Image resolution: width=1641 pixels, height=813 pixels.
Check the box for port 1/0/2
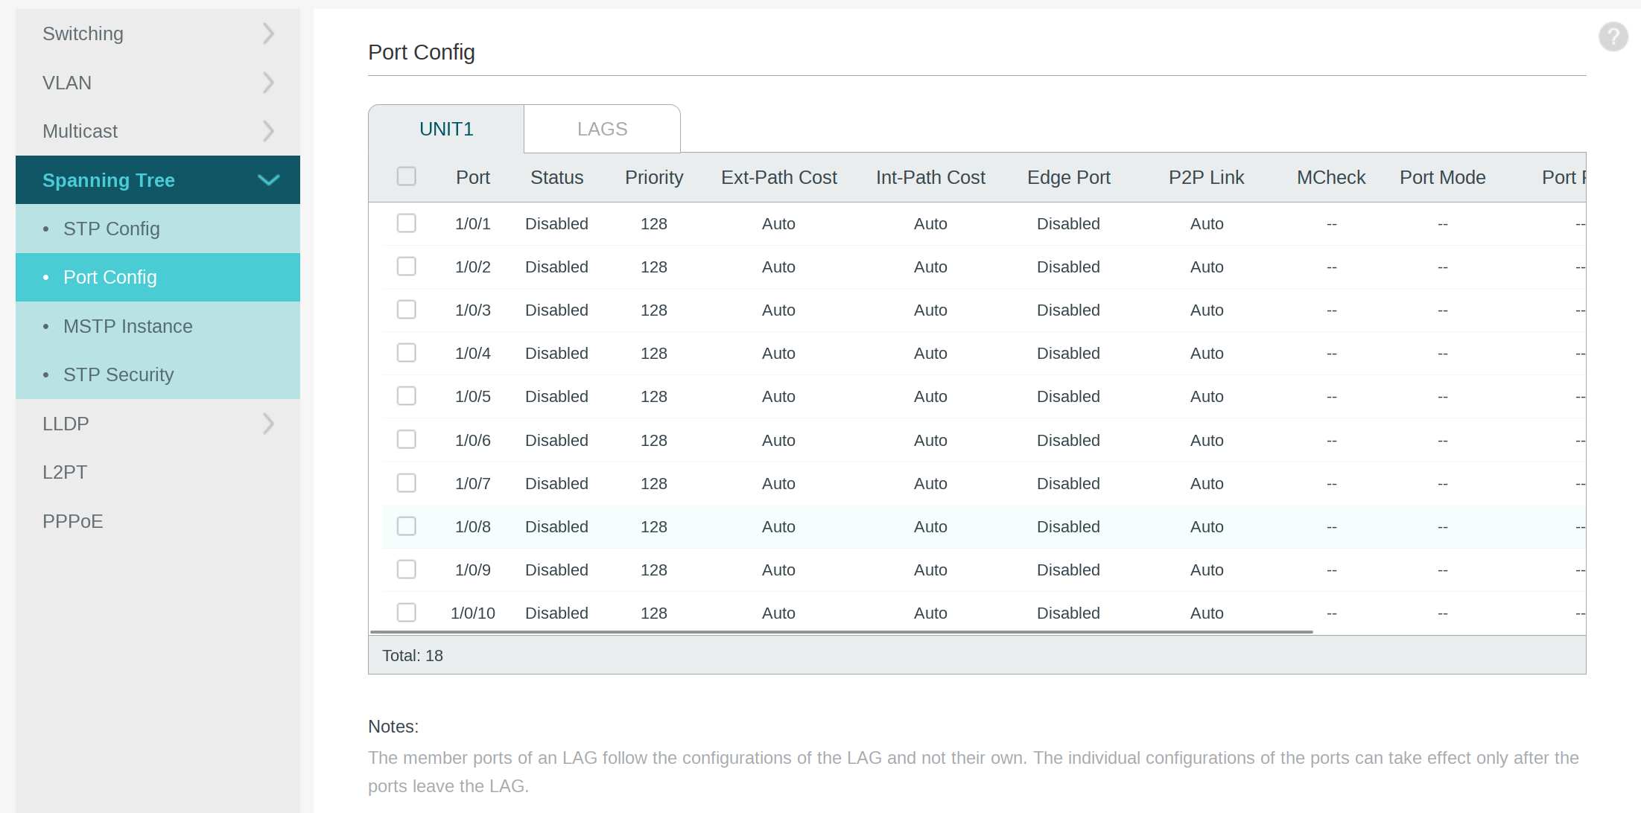point(407,267)
